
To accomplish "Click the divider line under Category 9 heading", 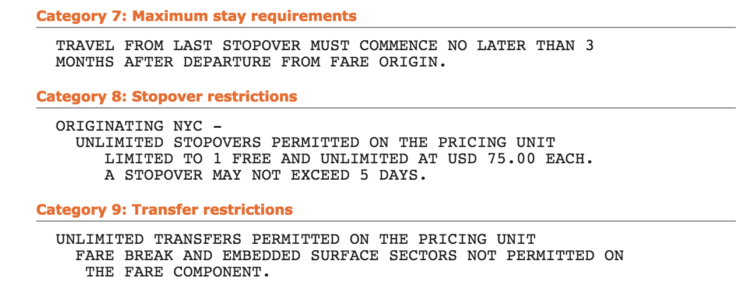I will 386,221.
